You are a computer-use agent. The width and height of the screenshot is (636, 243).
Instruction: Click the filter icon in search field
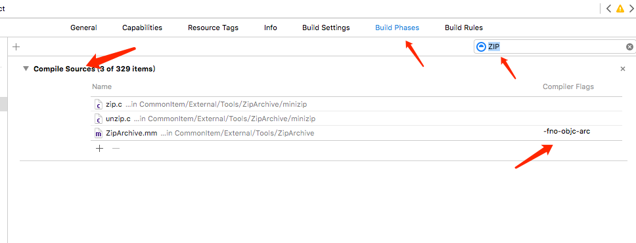click(x=481, y=47)
